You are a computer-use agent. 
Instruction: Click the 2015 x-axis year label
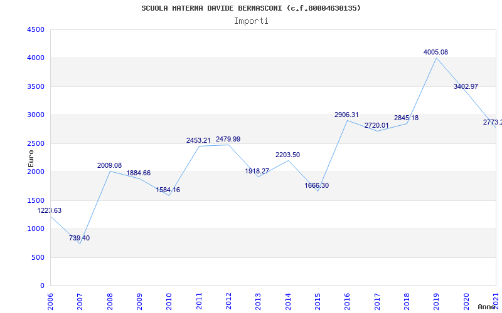click(318, 302)
